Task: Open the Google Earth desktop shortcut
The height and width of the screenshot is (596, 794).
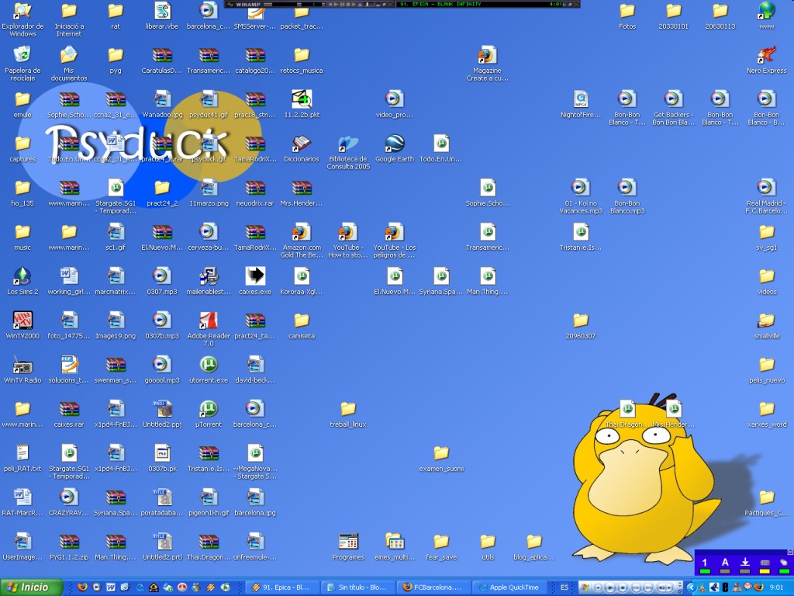Action: (395, 148)
